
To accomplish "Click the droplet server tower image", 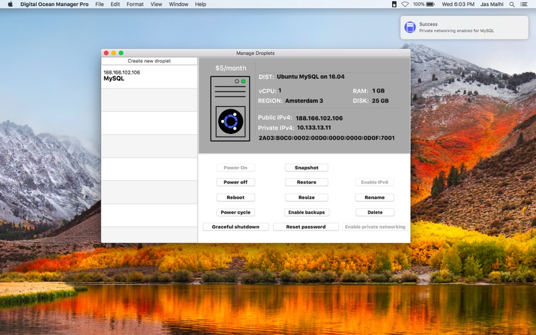I will 230,109.
